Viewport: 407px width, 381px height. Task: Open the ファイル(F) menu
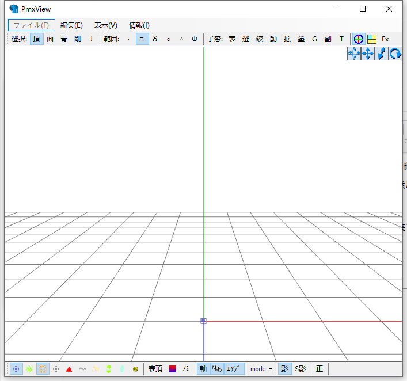[x=32, y=25]
